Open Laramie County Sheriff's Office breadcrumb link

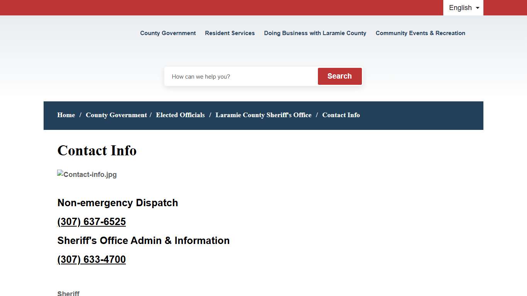[263, 115]
